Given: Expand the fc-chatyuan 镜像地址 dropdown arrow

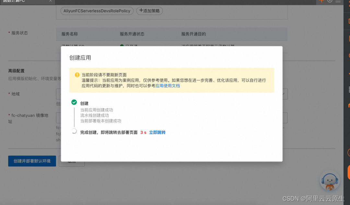Looking at the screenshot, I should tap(284, 118).
